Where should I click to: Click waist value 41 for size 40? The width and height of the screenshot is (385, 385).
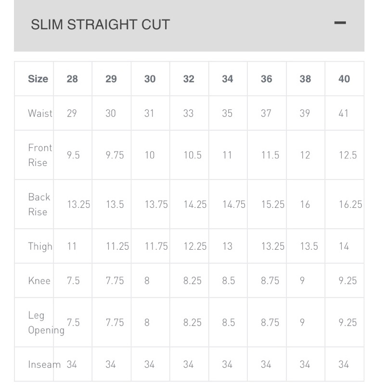click(344, 114)
